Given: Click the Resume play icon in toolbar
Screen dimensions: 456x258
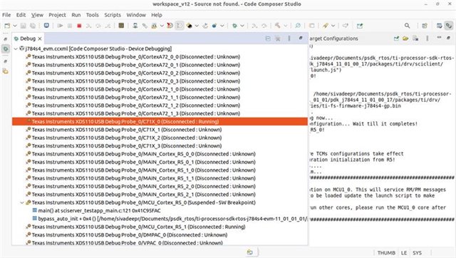Looking at the screenshot, I should coord(60,26).
